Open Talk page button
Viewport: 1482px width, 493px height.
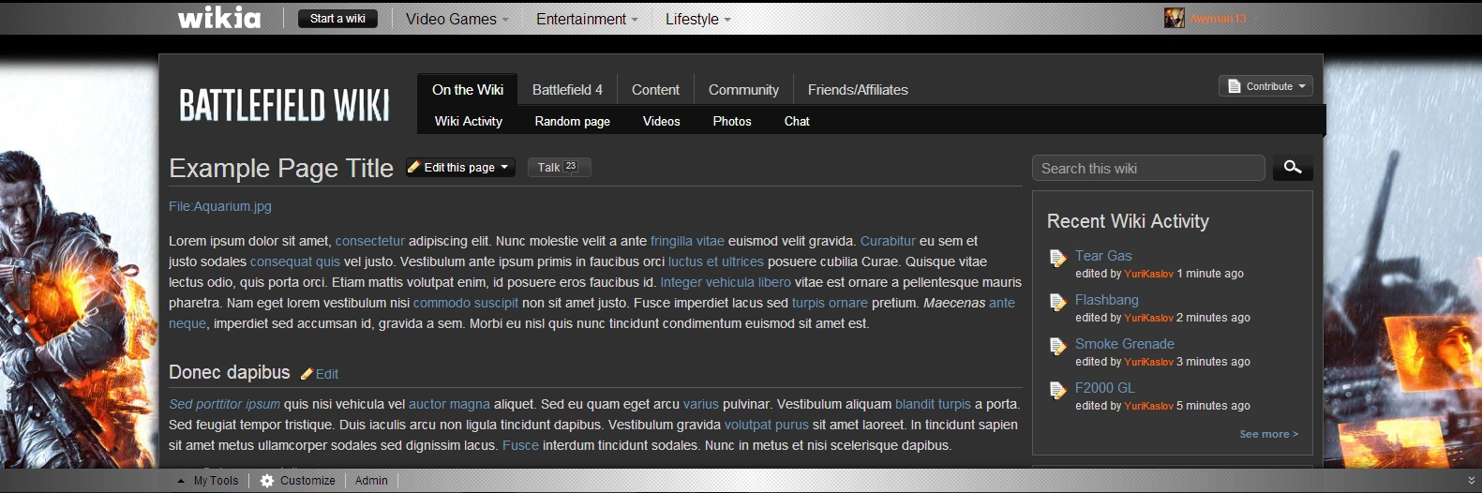(x=559, y=167)
